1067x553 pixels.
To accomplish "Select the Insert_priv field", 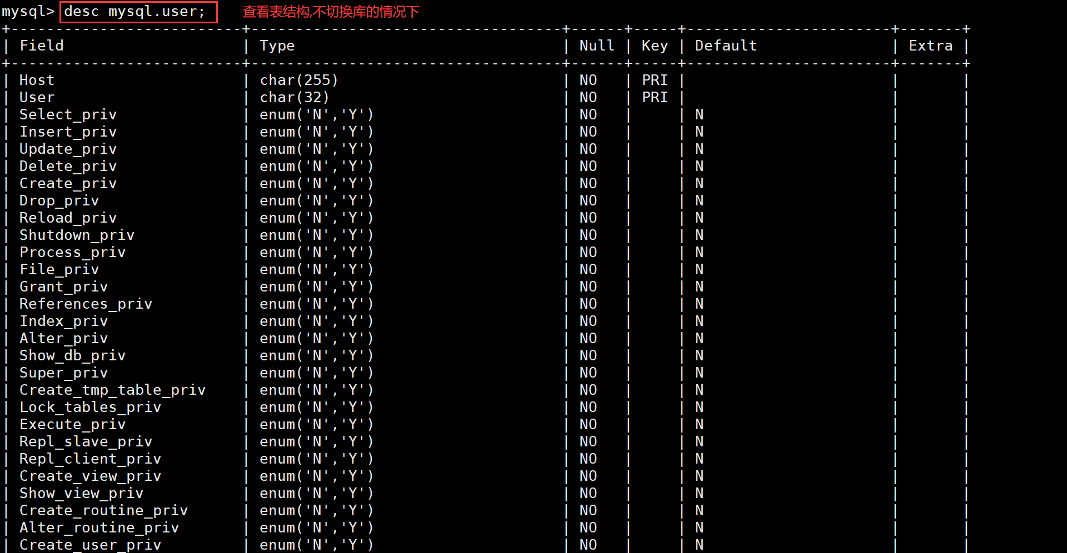I will (x=68, y=132).
